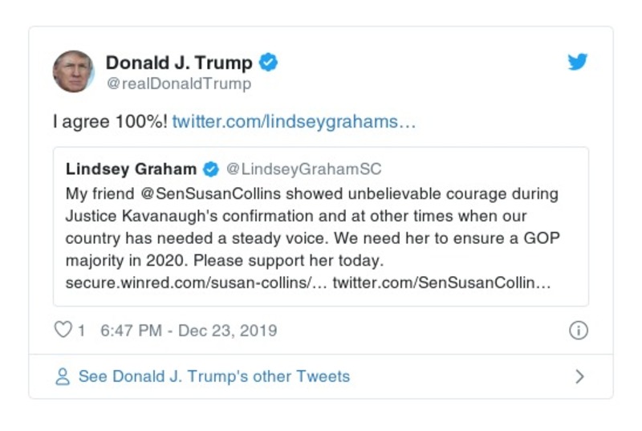Image resolution: width=642 pixels, height=431 pixels.
Task: Open the profile avatar photo
Action: (74, 71)
